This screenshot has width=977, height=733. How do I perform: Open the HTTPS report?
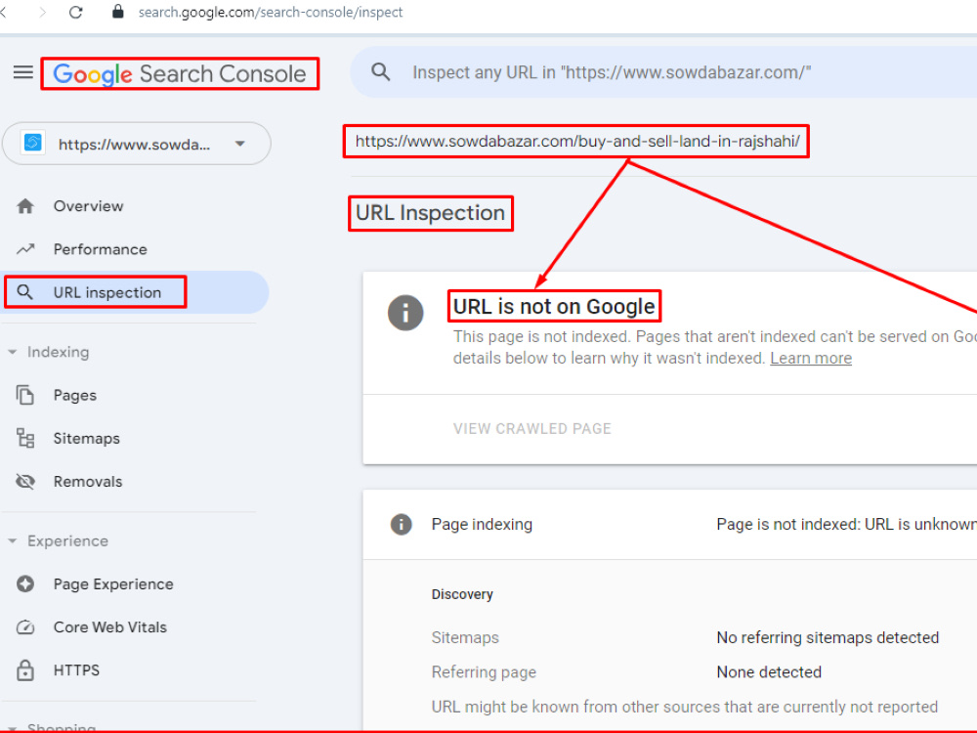[76, 670]
